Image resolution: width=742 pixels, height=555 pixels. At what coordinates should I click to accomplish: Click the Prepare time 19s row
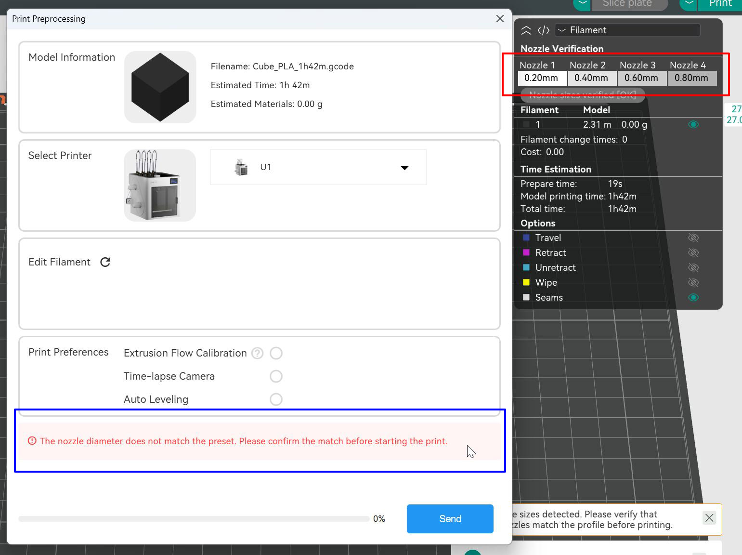click(x=572, y=184)
